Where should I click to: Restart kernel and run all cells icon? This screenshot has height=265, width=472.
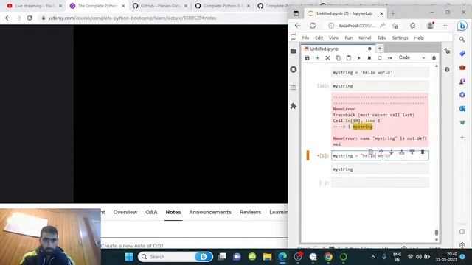[x=390, y=58]
